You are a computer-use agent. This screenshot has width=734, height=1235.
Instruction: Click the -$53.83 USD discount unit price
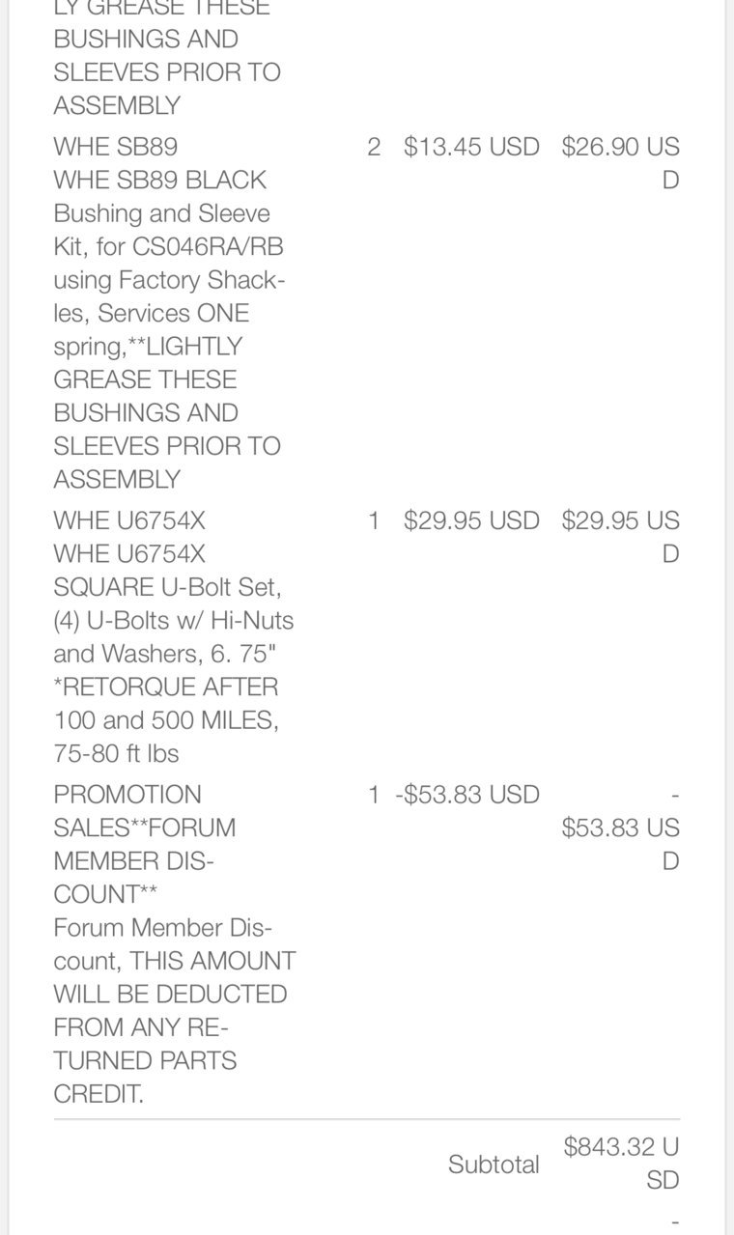pos(467,795)
